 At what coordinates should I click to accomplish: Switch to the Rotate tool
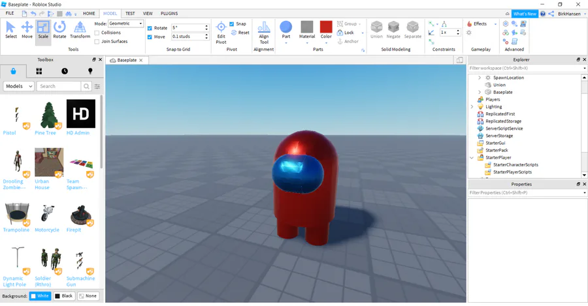coord(59,29)
